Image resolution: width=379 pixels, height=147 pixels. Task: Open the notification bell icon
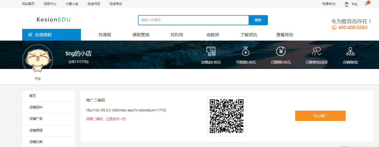366,4
